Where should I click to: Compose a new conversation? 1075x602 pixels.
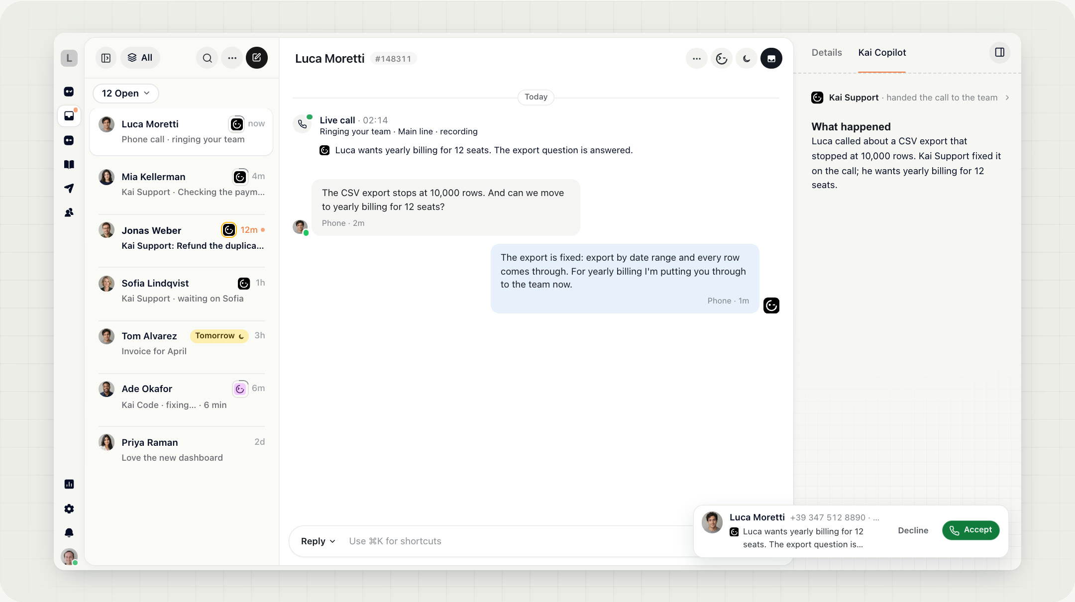(257, 58)
